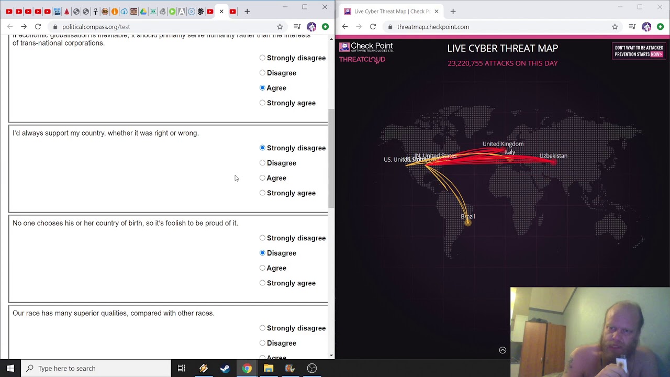Click the Political Compass page vertical scrollbar

point(331,158)
